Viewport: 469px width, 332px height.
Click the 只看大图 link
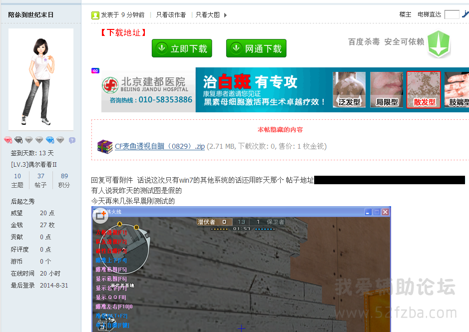pos(208,14)
